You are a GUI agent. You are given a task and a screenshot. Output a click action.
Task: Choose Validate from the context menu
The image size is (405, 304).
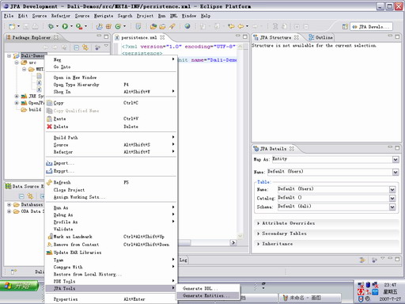tap(111, 229)
